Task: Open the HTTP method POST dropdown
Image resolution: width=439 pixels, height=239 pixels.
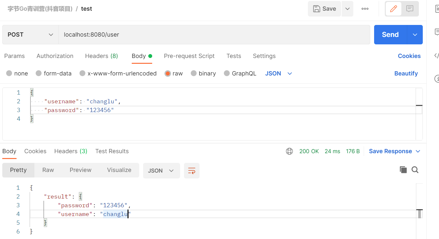Action: tap(30, 35)
